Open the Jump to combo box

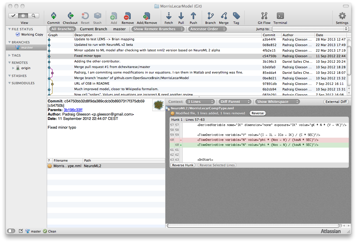coord(310,29)
